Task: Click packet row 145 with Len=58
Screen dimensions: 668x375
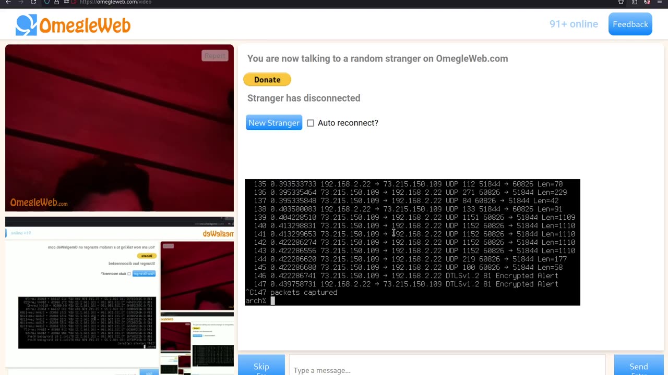Action: tap(408, 268)
